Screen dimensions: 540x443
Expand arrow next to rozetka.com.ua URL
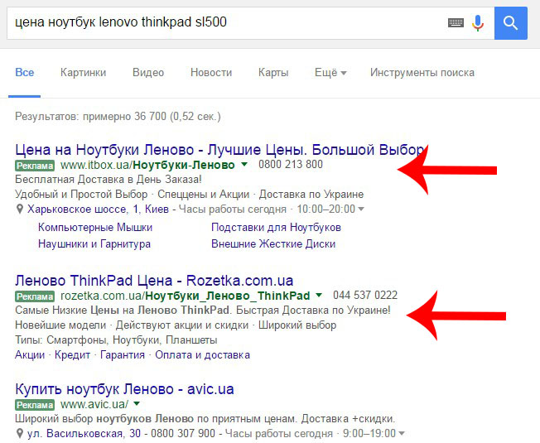click(319, 295)
